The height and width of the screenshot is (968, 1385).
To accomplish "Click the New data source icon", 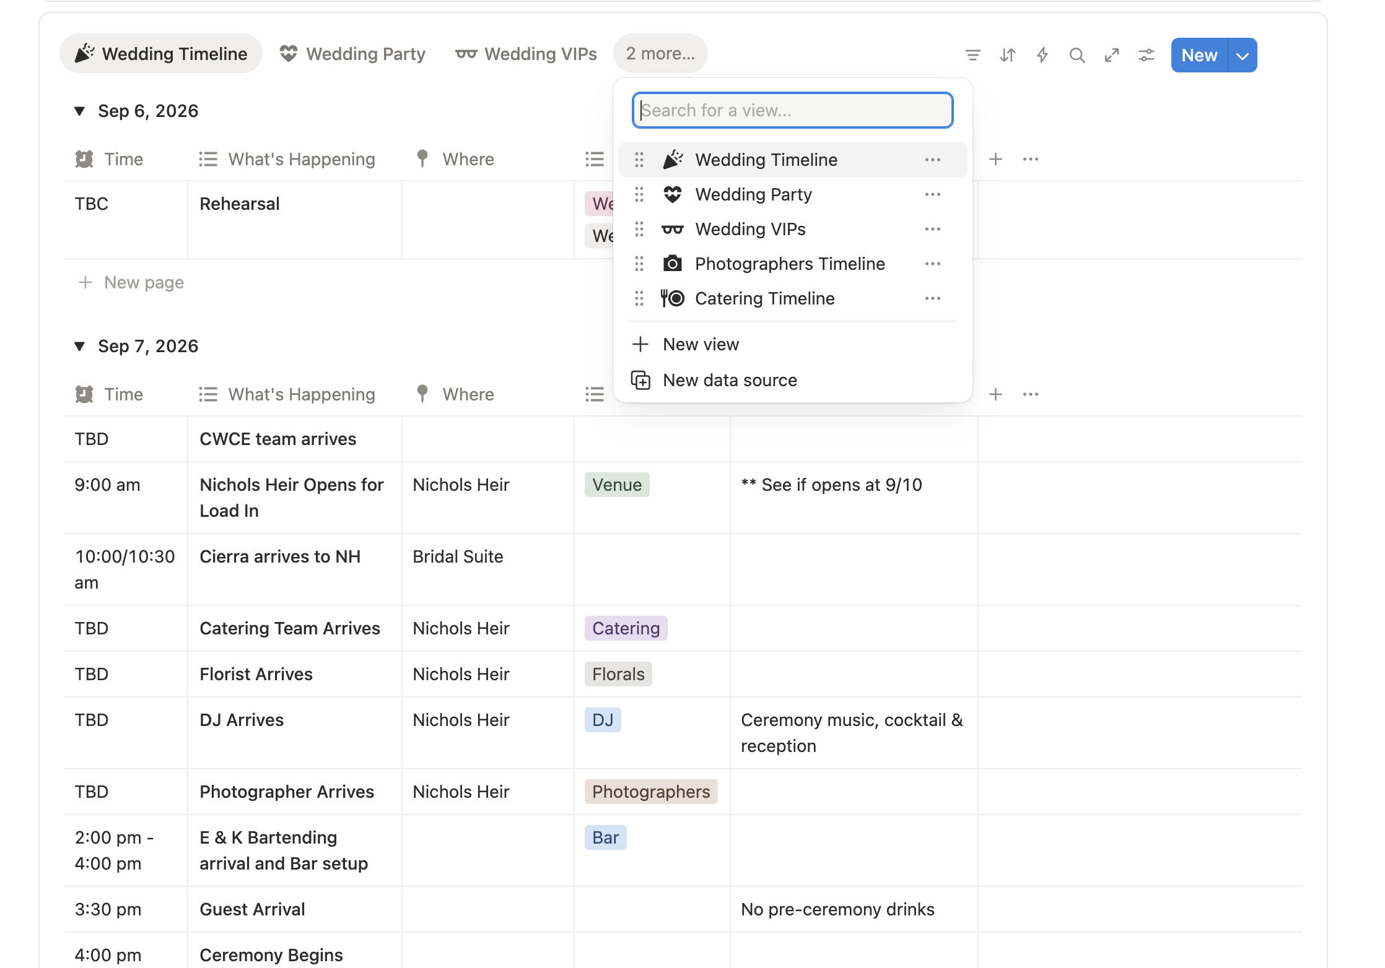I will click(x=640, y=380).
